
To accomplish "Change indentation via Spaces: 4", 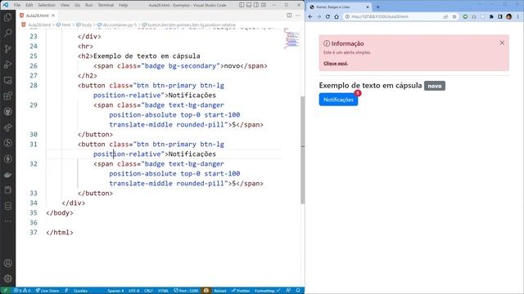I will coord(115,291).
